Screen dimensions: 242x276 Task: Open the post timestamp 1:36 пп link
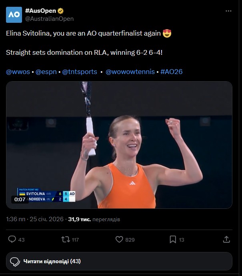[15, 219]
